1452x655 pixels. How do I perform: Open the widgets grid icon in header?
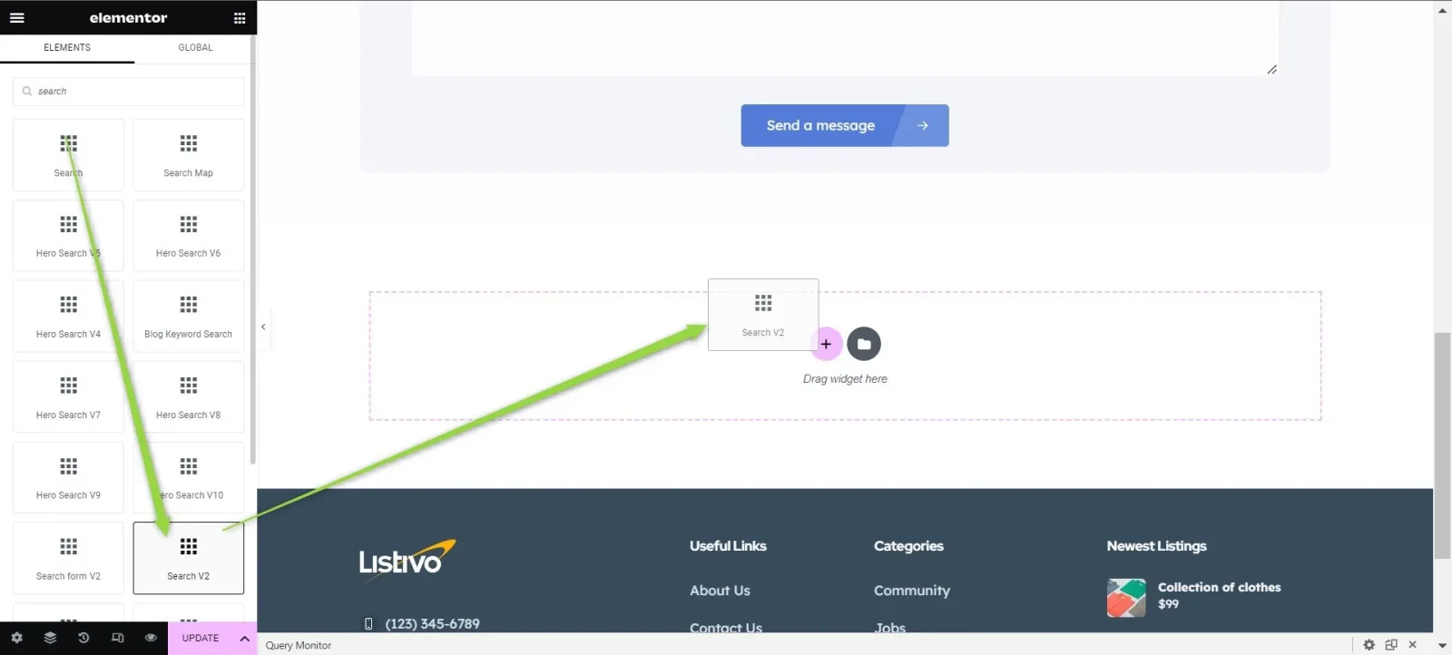coord(240,17)
